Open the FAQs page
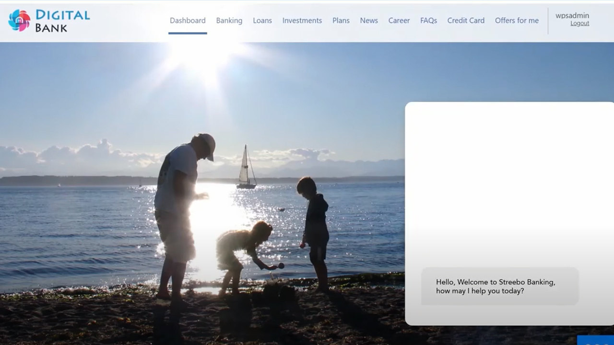This screenshot has width=614, height=345. (x=428, y=21)
